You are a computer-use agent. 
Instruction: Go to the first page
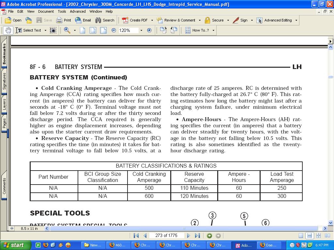tap(136, 236)
